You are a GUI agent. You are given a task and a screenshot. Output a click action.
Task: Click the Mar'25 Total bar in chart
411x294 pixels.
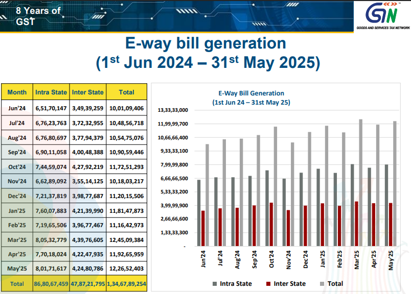(361, 183)
